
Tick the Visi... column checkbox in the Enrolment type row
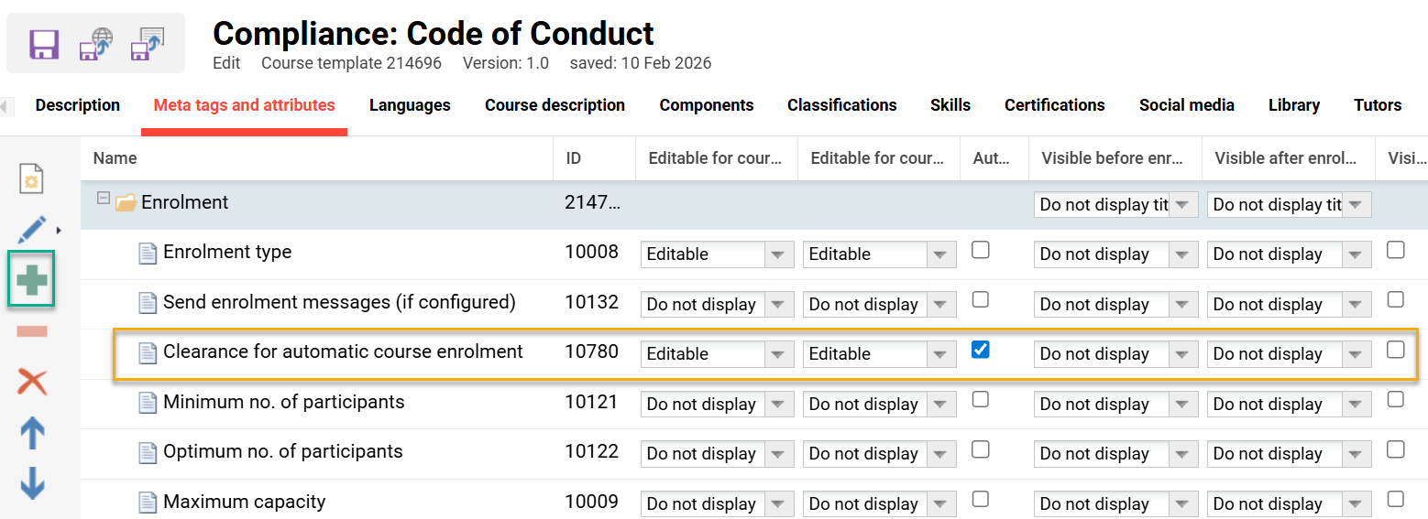1396,250
